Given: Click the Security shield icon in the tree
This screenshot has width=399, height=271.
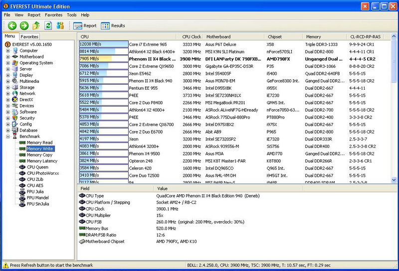Looking at the screenshot, I should coord(15,118).
